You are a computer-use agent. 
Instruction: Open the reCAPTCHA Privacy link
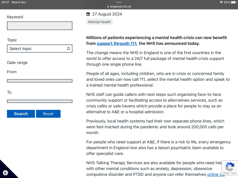click(x=226, y=173)
